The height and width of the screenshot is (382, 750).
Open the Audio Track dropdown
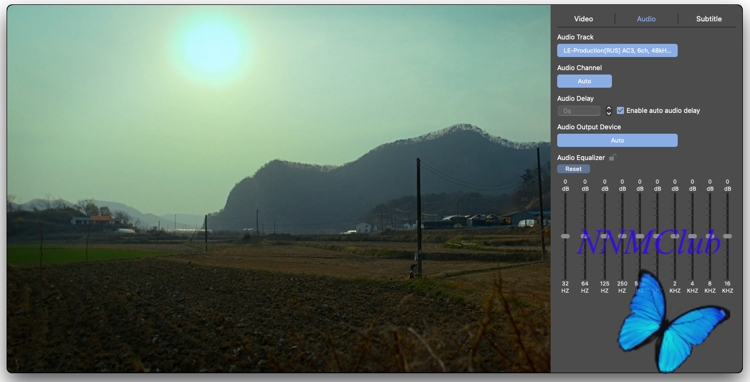tap(617, 50)
